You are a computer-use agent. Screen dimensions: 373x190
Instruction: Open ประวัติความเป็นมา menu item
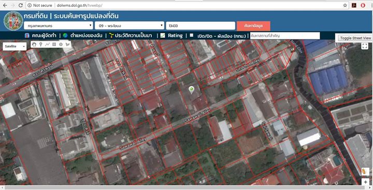pyautogui.click(x=134, y=36)
